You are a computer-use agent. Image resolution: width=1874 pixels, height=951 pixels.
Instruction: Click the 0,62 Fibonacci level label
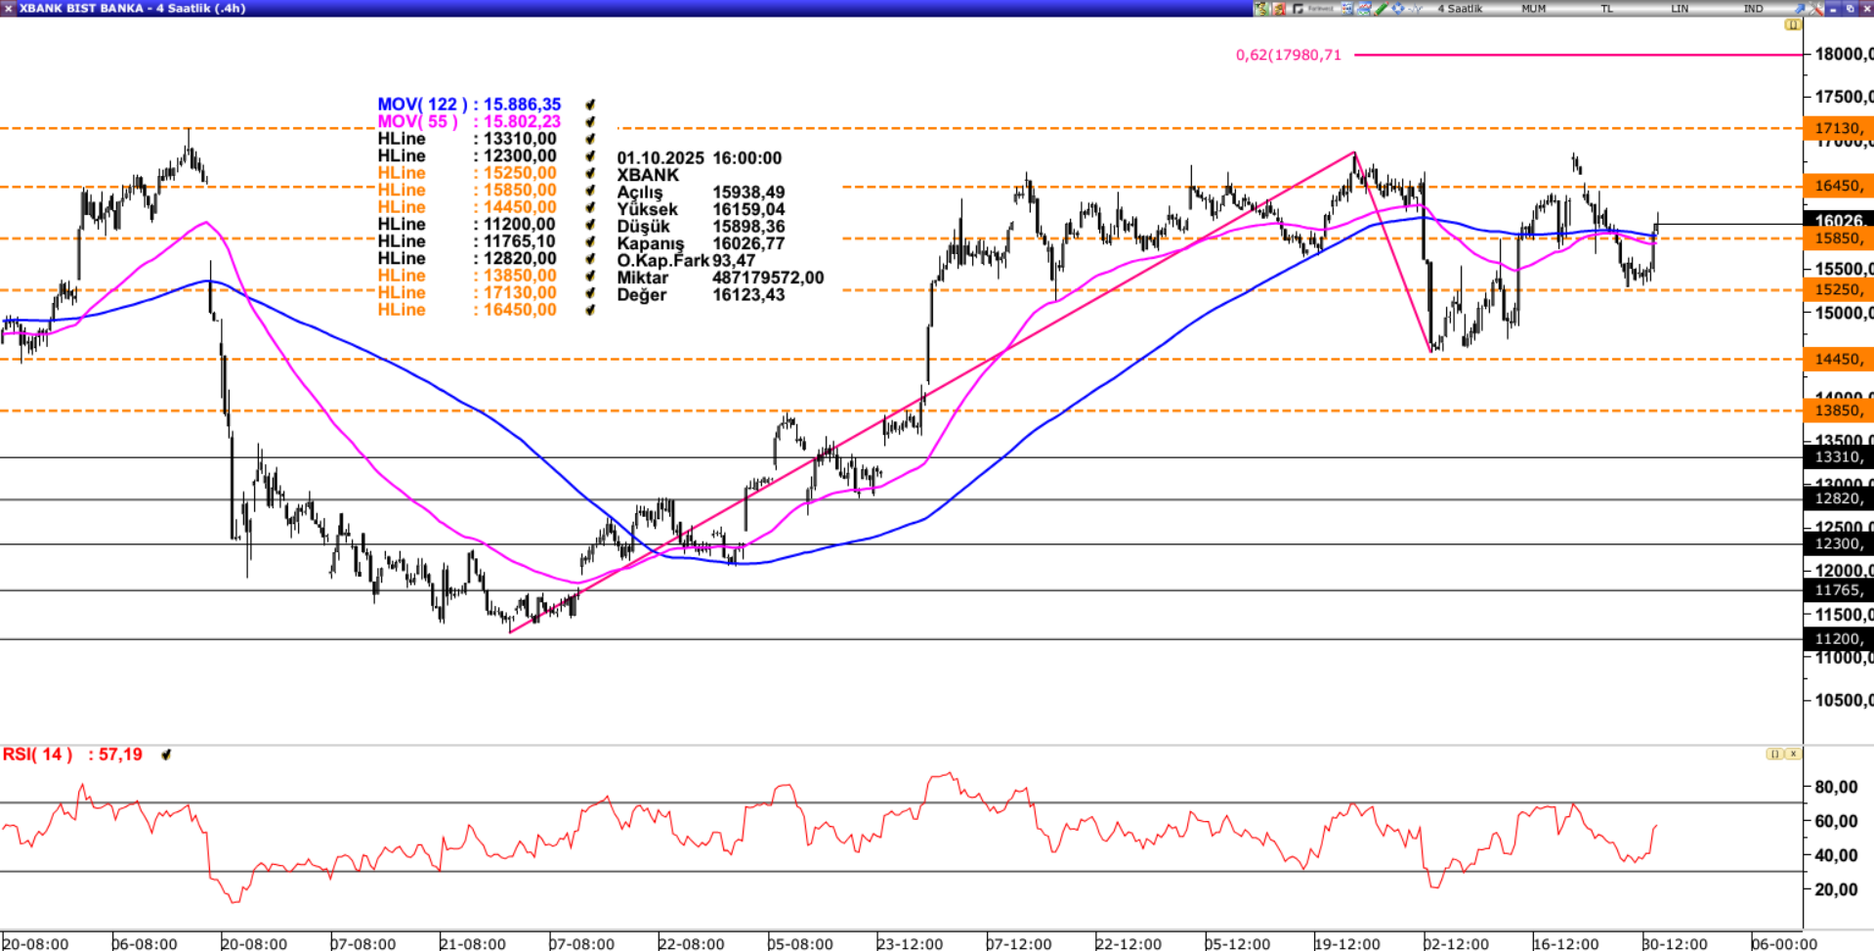pos(1288,55)
